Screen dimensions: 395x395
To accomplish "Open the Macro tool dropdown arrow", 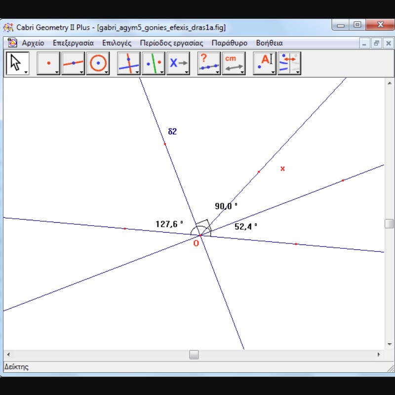I will pyautogui.click(x=187, y=72).
